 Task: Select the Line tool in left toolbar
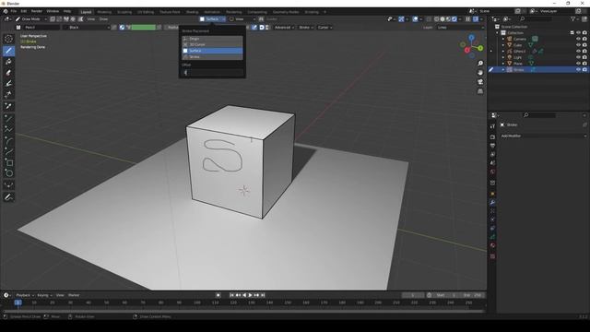8,118
